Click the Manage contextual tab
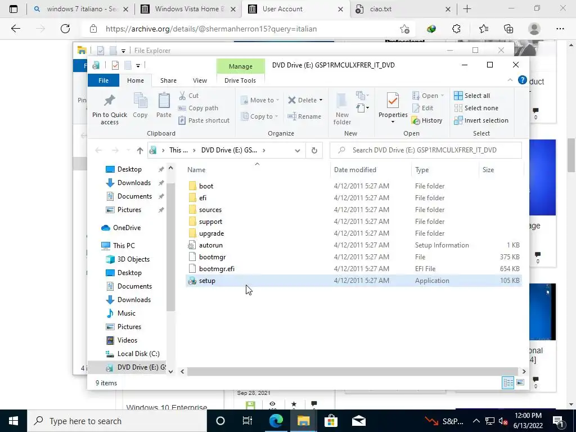 tap(241, 66)
